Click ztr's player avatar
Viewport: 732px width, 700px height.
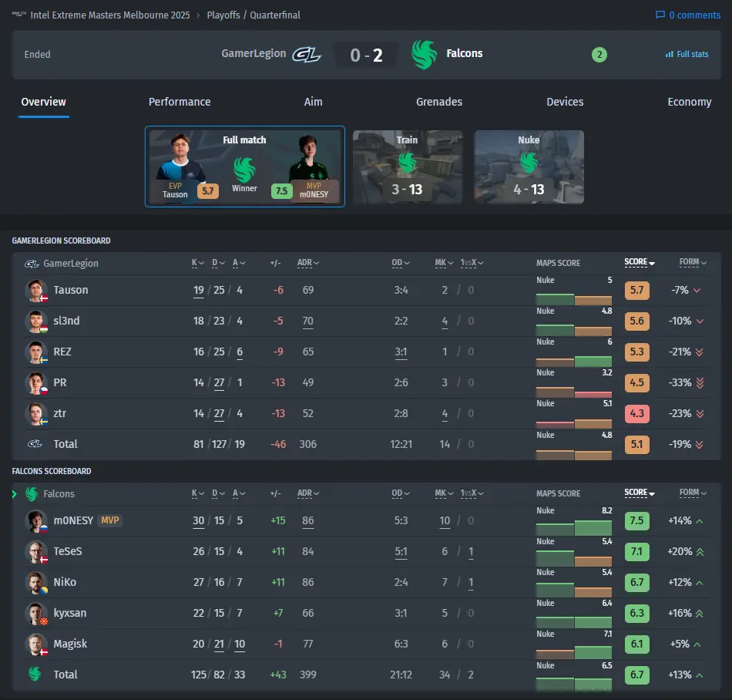click(36, 414)
